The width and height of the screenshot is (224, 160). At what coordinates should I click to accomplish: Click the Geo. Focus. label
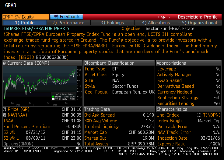tap(96, 92)
